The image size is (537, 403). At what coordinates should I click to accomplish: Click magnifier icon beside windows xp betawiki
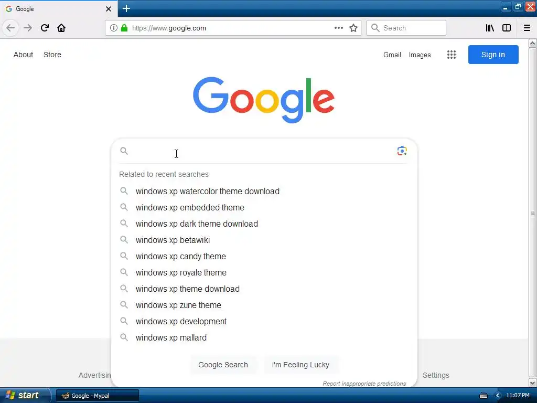(124, 239)
